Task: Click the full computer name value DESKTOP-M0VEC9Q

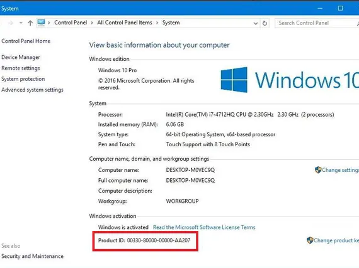Action: click(190, 180)
